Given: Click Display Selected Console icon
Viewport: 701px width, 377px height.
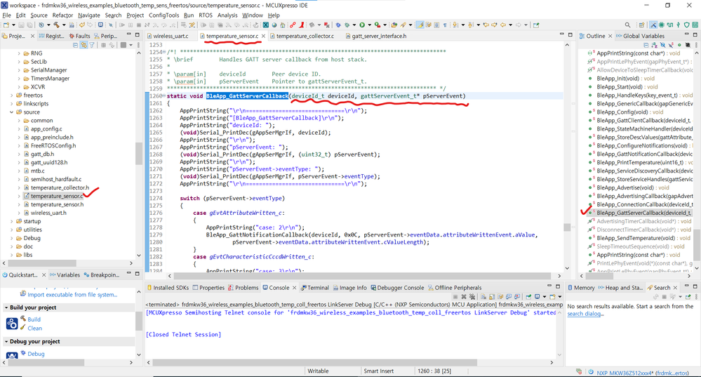Looking at the screenshot, I should [x=538, y=296].
